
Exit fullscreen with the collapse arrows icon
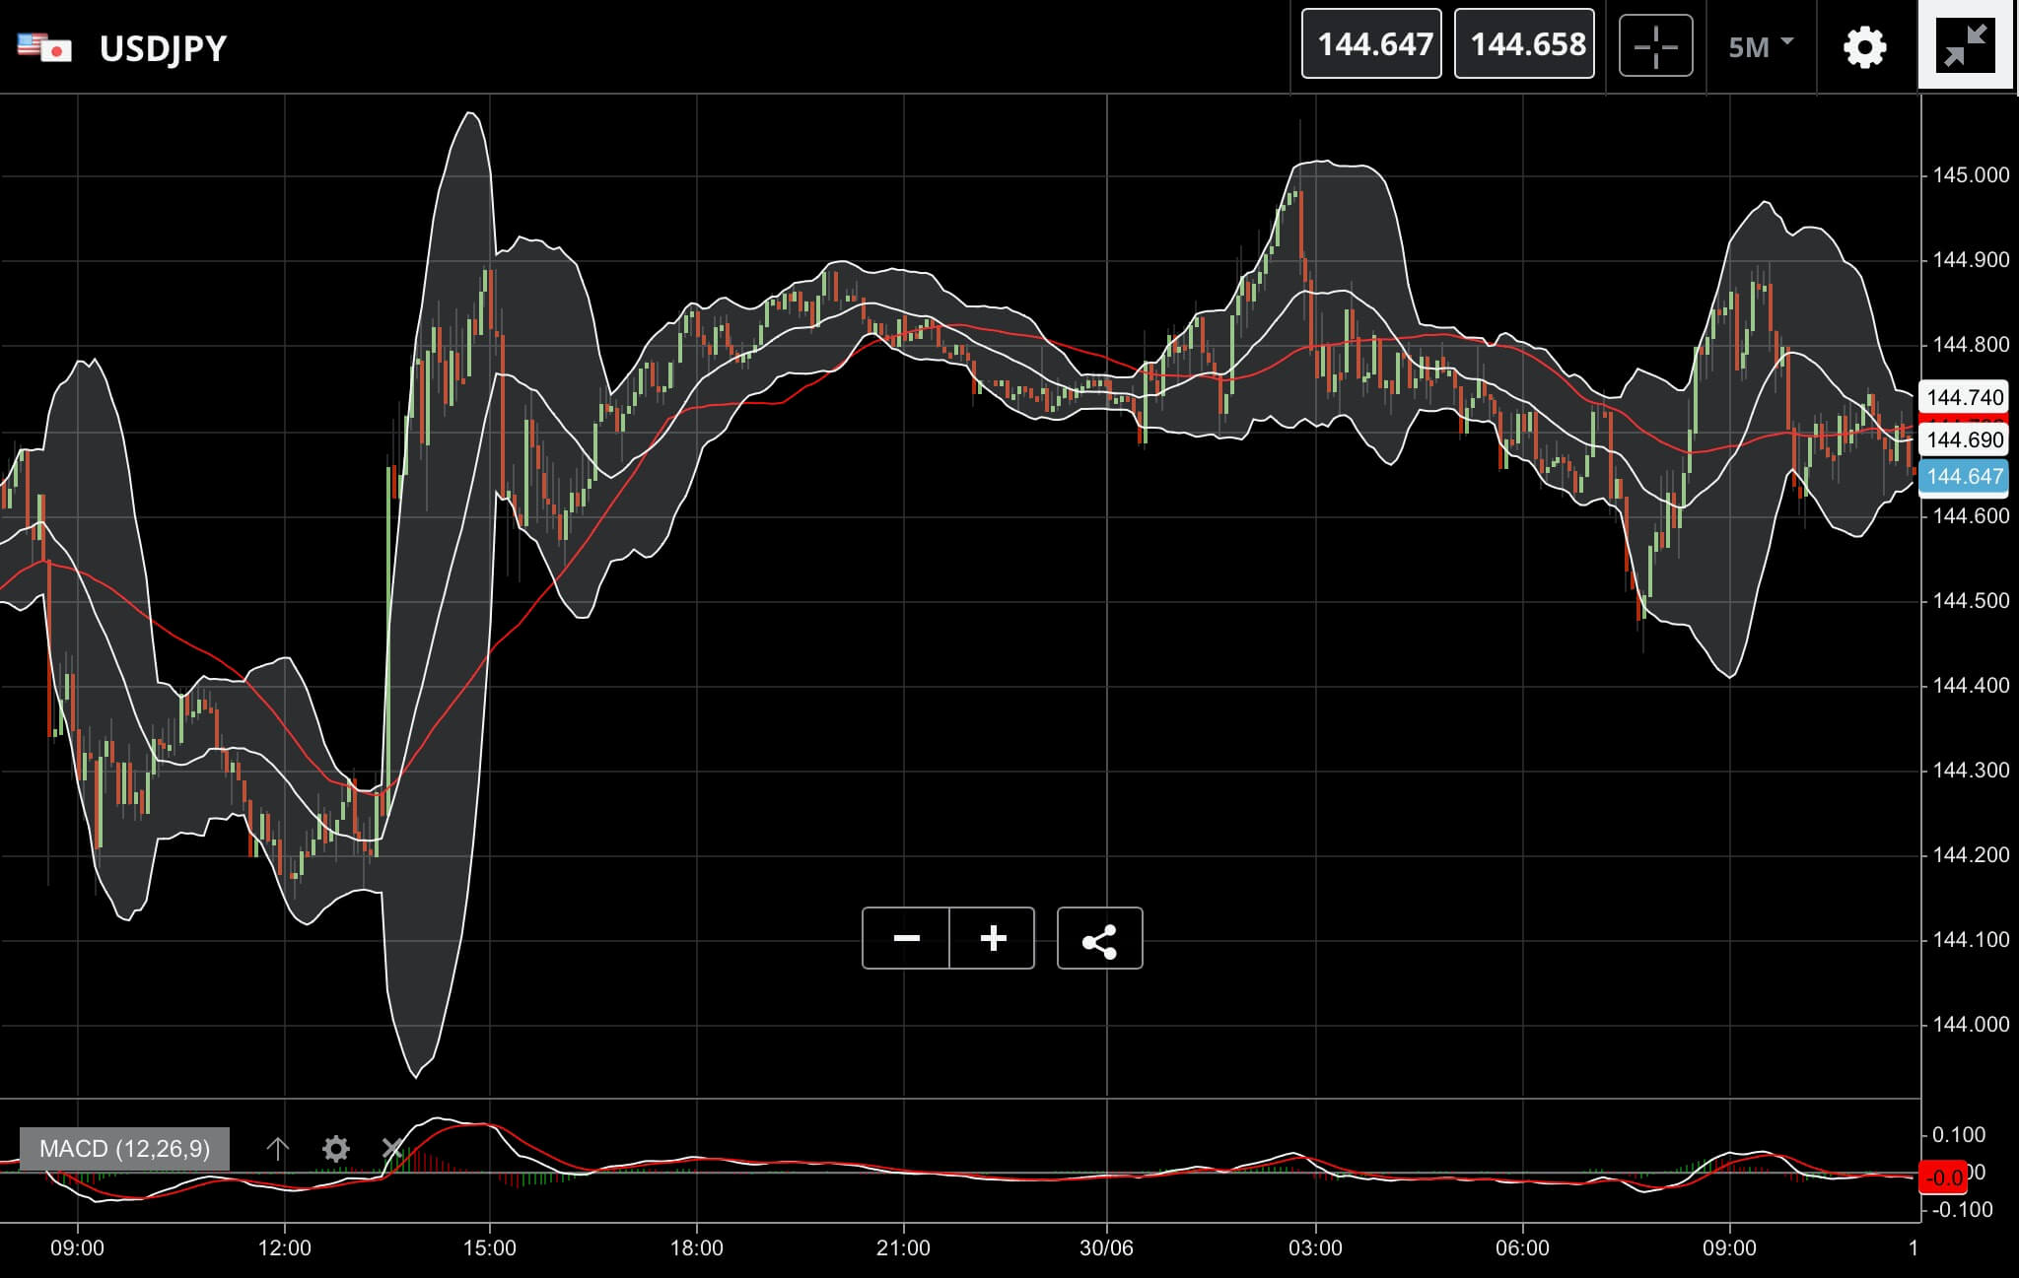pyautogui.click(x=1966, y=45)
